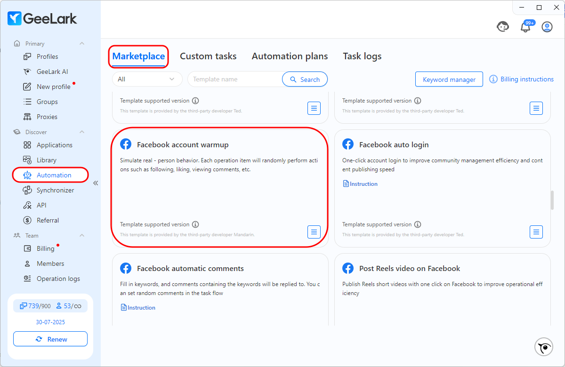This screenshot has height=367, width=565.
Task: Click the marketplace vertical scrollbar thumb
Action: (x=552, y=200)
